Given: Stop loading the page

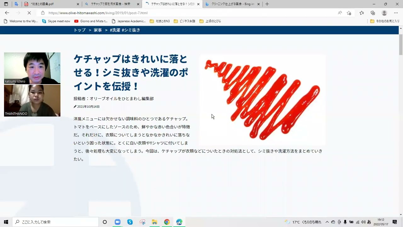Looking at the screenshot, I should (x=29, y=13).
